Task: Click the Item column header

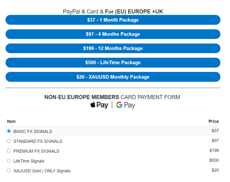Action: [11, 121]
